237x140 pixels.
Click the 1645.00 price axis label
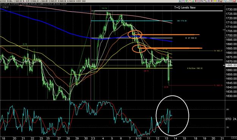[x=231, y=83]
